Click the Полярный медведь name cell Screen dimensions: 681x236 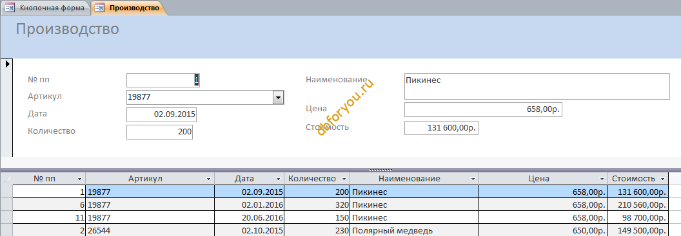click(x=414, y=230)
